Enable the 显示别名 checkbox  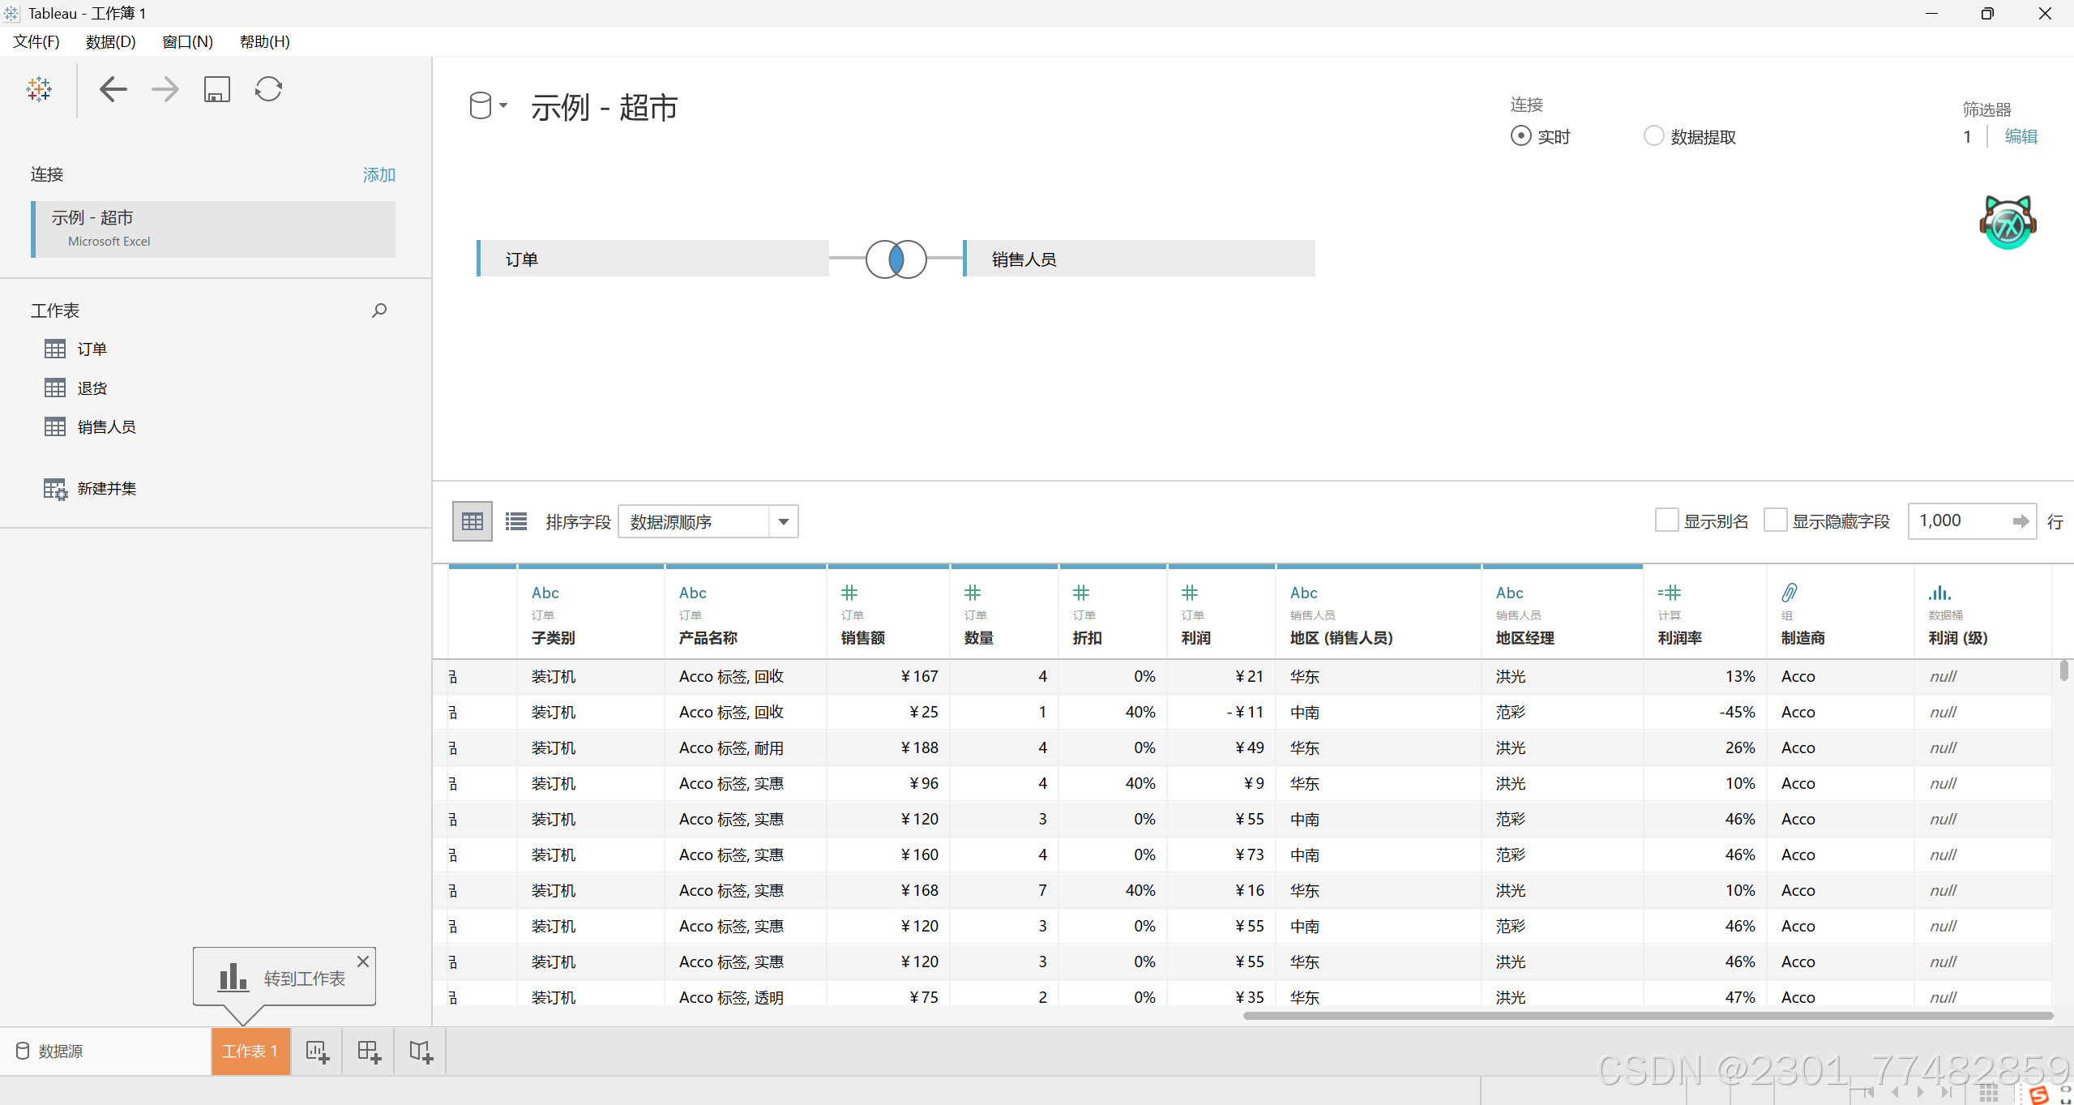point(1666,520)
